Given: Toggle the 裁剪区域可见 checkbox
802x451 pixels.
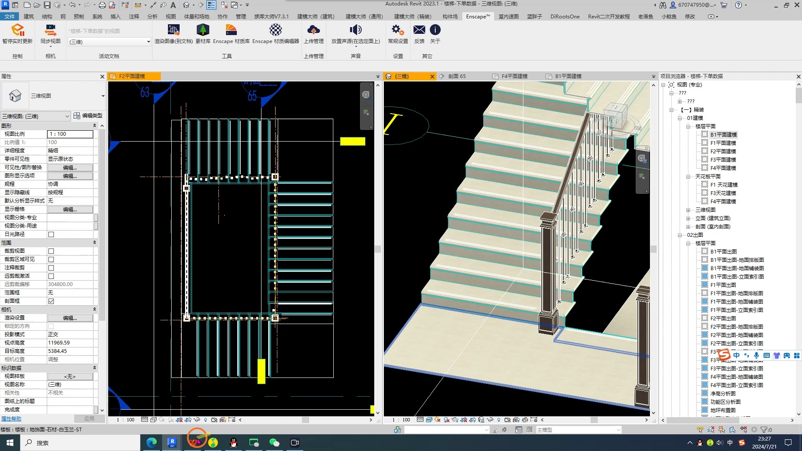Looking at the screenshot, I should 51,259.
